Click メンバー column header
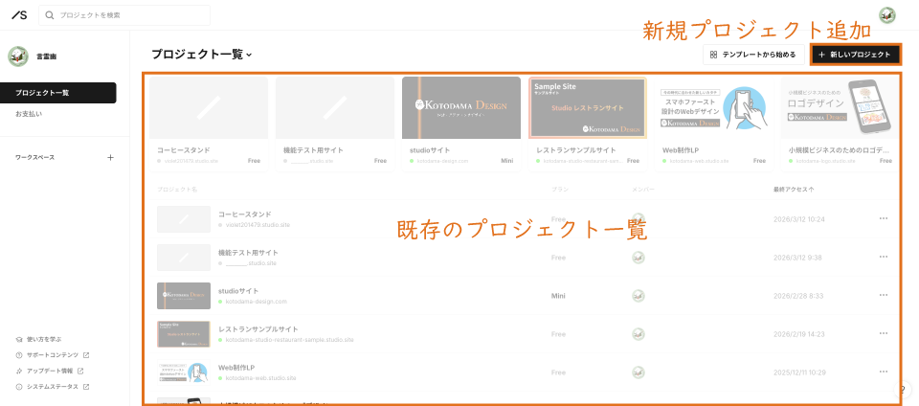 pyautogui.click(x=643, y=190)
